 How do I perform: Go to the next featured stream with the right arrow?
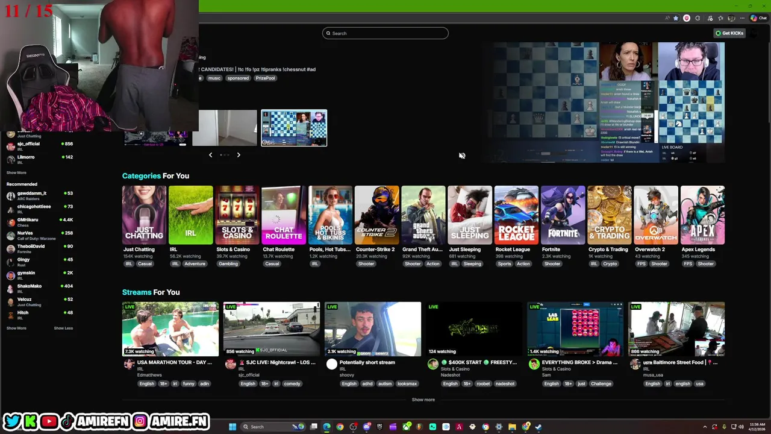(x=239, y=155)
